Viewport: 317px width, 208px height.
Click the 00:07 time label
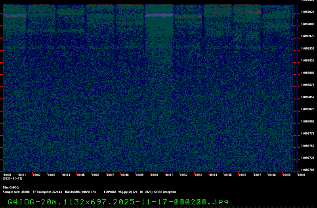coord(111,175)
